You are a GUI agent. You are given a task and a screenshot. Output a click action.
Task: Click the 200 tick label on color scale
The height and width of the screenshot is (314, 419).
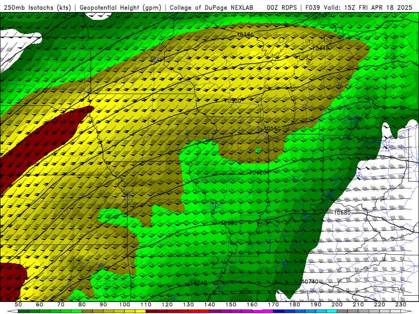pos(337,305)
